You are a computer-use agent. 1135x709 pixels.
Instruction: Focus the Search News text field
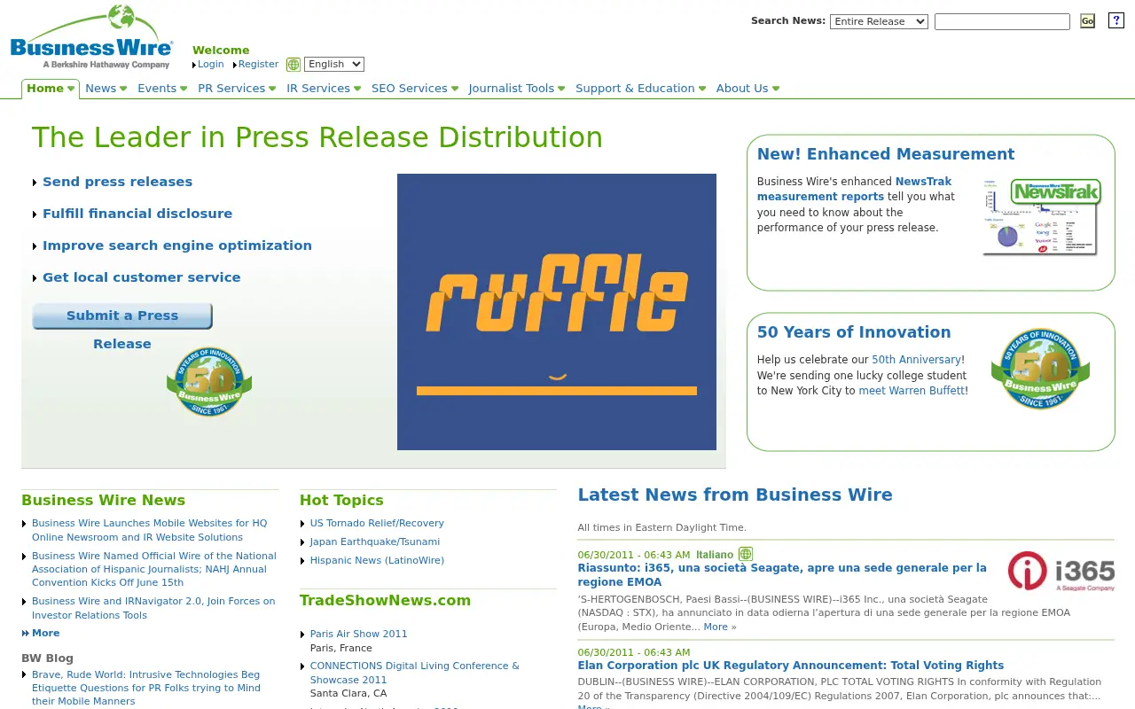click(1002, 21)
